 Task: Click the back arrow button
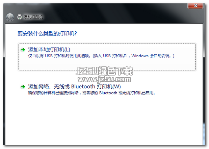(10, 17)
